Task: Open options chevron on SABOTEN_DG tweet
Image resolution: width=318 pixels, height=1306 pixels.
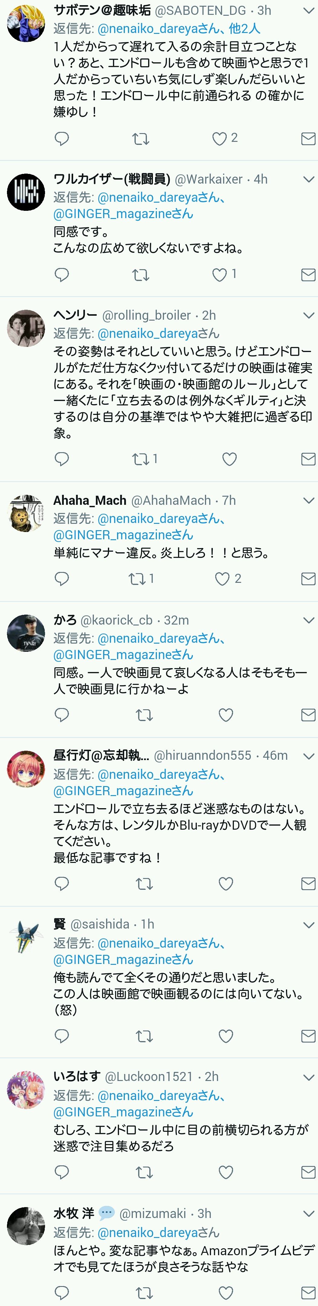Action: point(308,11)
